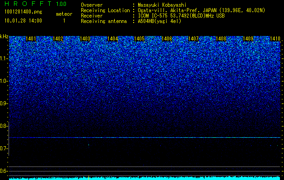
Task: Click the 1405 time marker
Action: (139, 39)
